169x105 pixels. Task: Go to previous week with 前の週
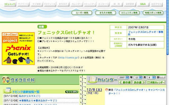click(125, 82)
